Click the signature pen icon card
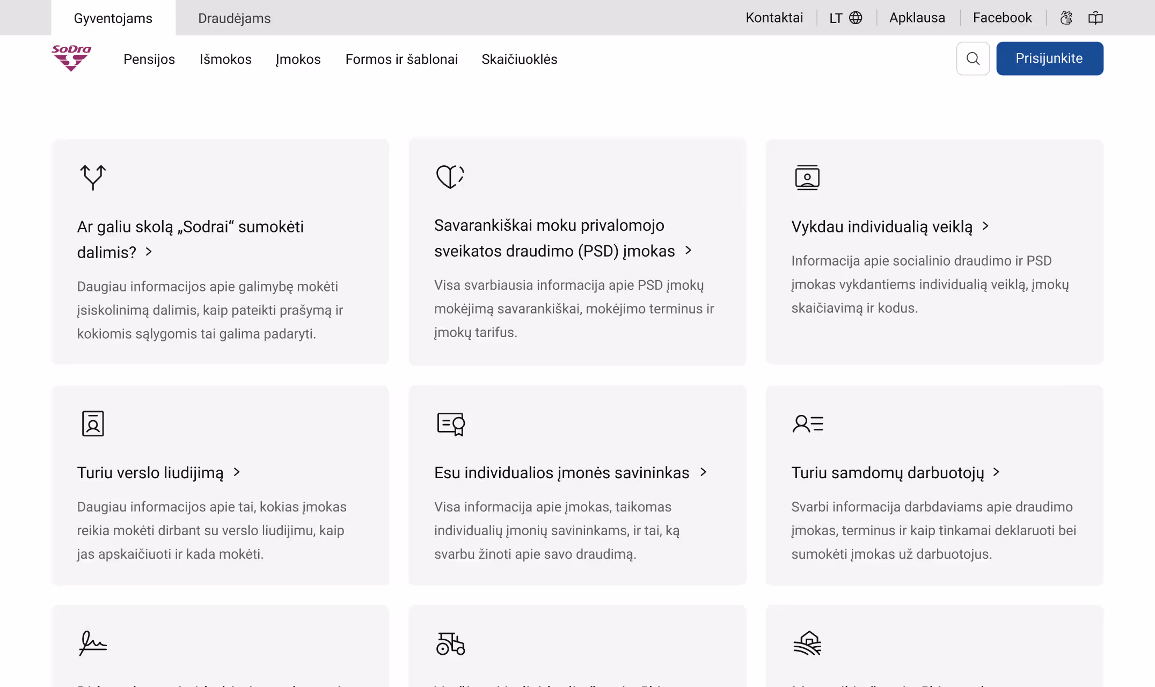The image size is (1155, 687). coord(93,643)
